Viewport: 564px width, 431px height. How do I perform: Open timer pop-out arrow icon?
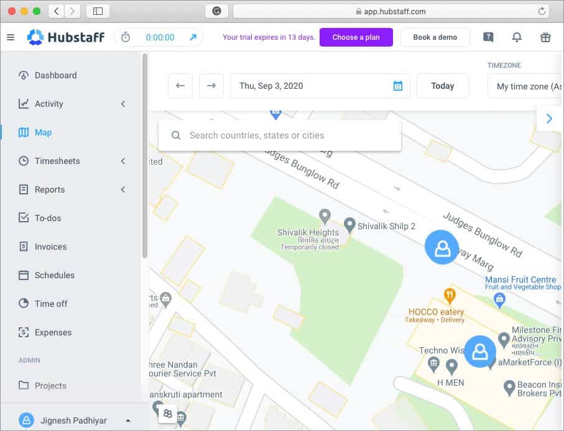[x=193, y=37]
